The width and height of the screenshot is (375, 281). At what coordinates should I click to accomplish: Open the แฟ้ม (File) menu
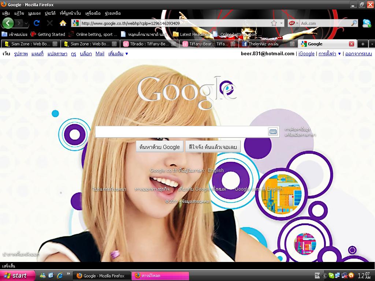coord(6,14)
